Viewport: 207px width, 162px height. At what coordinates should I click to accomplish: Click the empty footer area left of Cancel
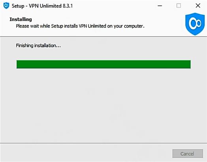click(86, 153)
